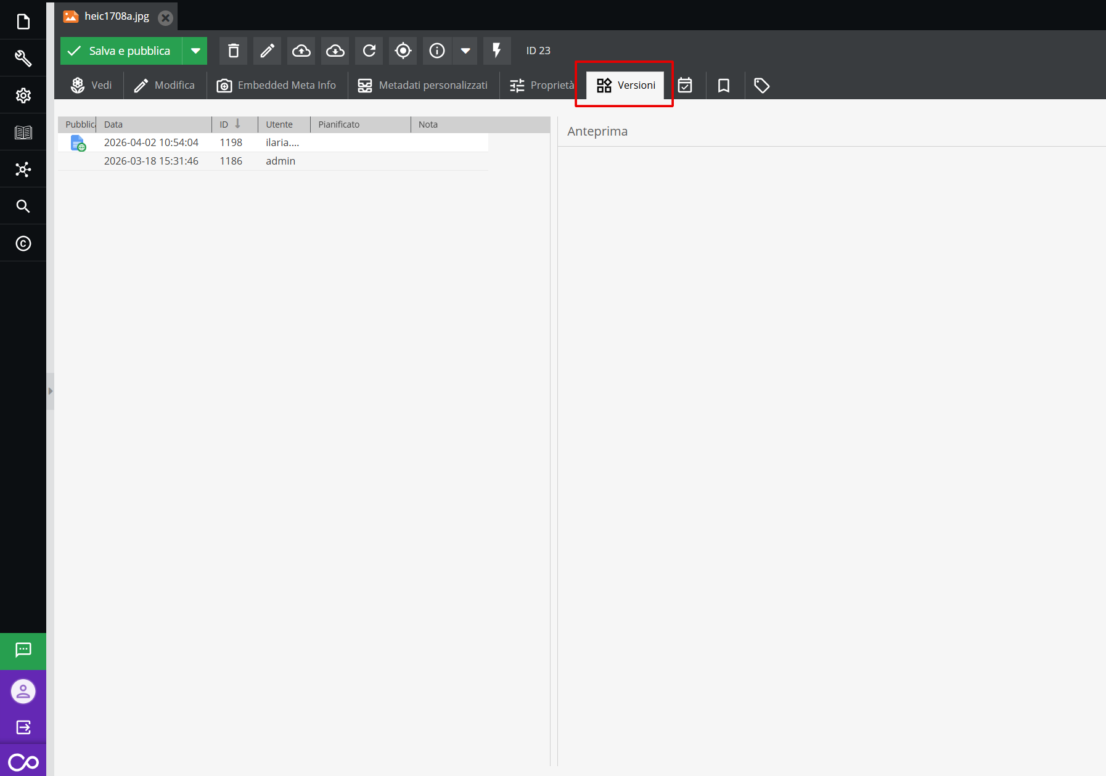The height and width of the screenshot is (776, 1106).
Task: Select version 1186 by admin
Action: [x=231, y=161]
